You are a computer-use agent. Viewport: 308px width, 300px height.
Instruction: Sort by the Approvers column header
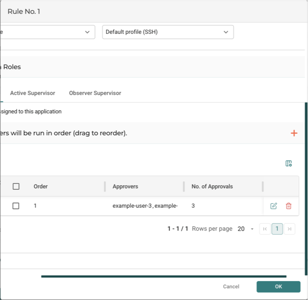[x=125, y=186]
